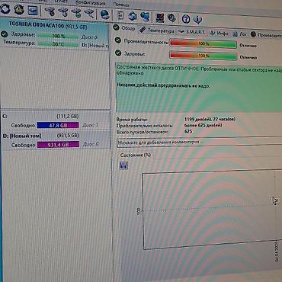Open help question mark toolbar icon
Viewport: 282px width, 282px height.
pyautogui.click(x=186, y=19)
